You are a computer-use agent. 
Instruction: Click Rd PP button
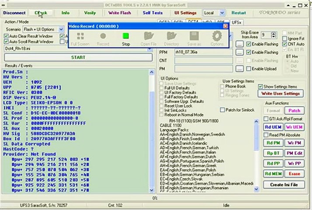(x=273, y=164)
